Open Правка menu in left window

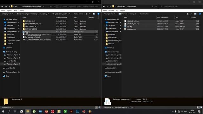10,10
